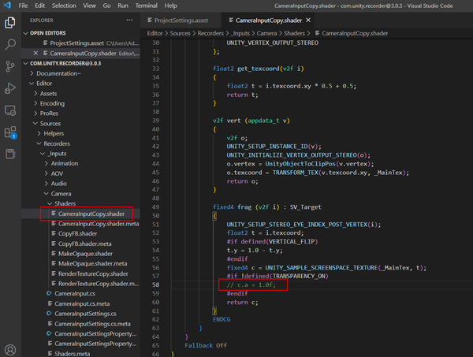Screen dimensions: 473x357
Task: Close CameraInputCopy.shader in Open Editors list
Action: (x=35, y=53)
